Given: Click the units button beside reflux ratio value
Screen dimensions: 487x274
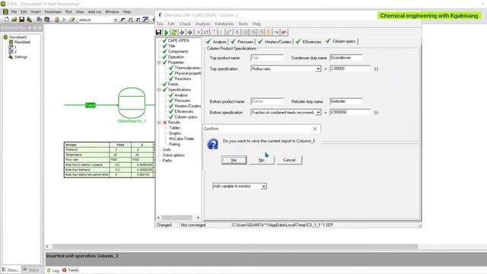Looking at the screenshot, I should click(376, 69).
